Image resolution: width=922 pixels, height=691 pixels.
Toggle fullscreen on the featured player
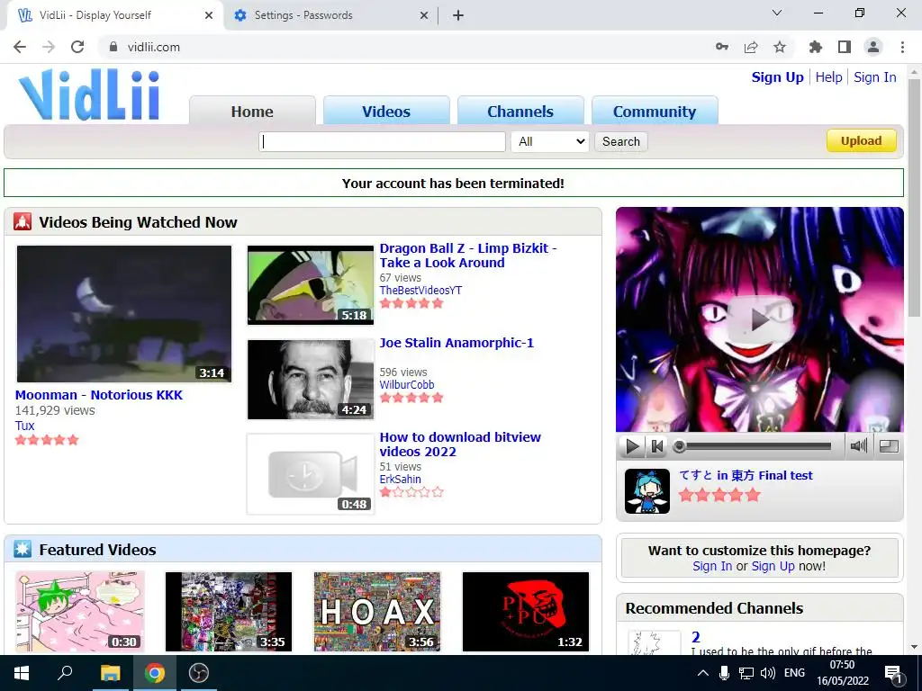tap(889, 446)
